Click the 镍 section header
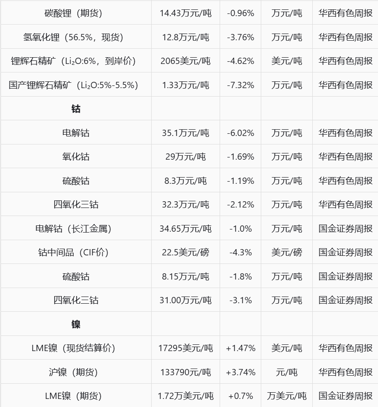378x407 pixels. [x=76, y=324]
